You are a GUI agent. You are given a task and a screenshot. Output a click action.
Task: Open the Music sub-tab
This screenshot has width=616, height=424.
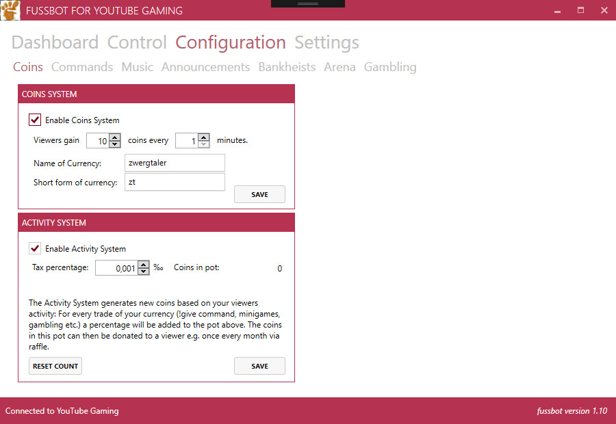click(x=137, y=67)
